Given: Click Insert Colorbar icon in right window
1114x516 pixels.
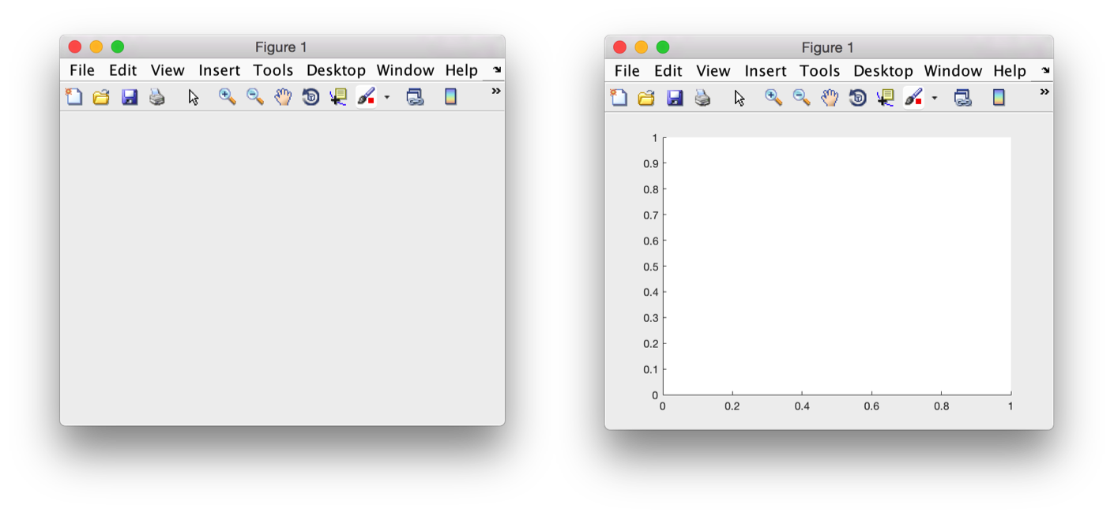Looking at the screenshot, I should click(999, 98).
